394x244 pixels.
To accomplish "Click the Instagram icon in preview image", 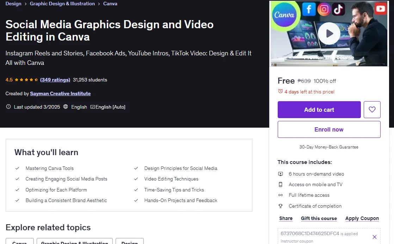I will [x=324, y=9].
